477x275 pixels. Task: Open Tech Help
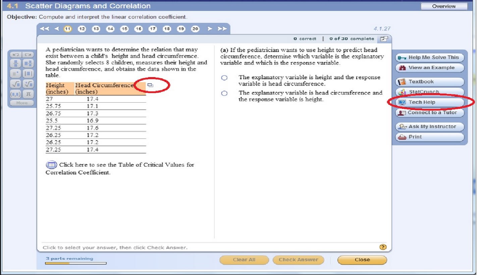430,102
